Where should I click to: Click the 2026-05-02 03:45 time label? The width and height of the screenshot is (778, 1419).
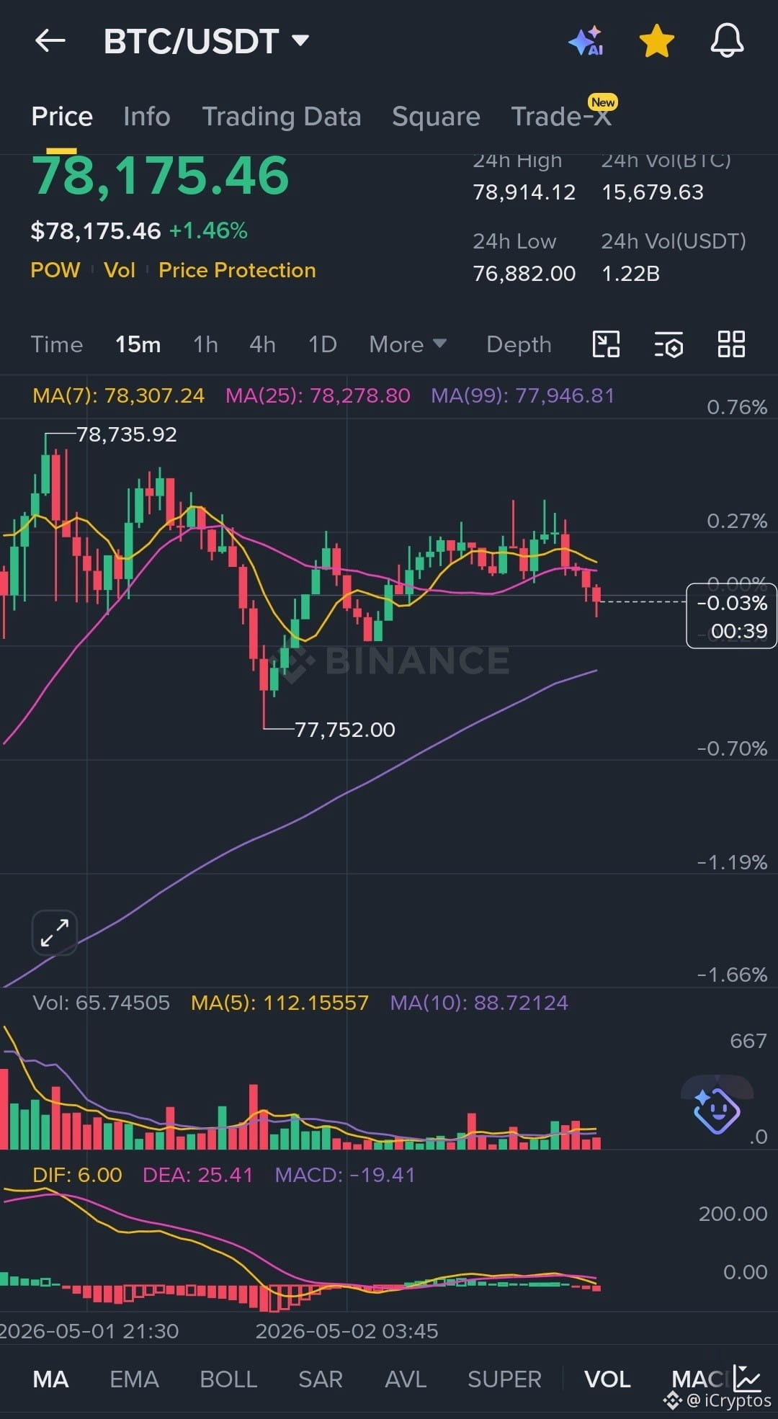point(346,1330)
